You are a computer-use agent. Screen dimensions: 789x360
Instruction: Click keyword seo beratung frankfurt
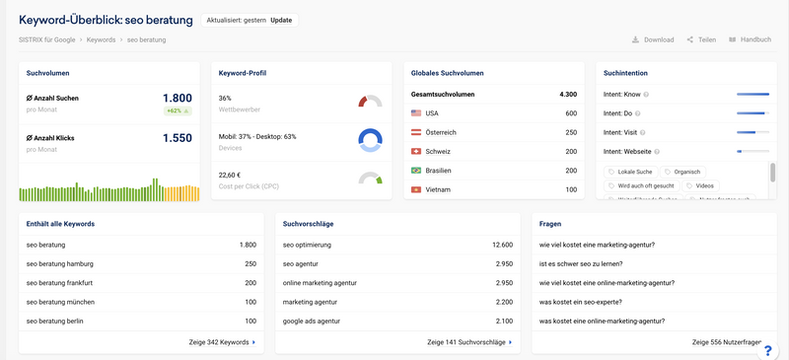[x=59, y=283]
